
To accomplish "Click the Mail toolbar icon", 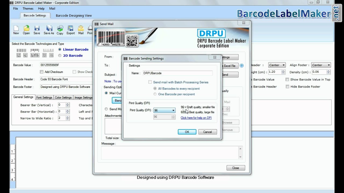I will click(81, 30).
